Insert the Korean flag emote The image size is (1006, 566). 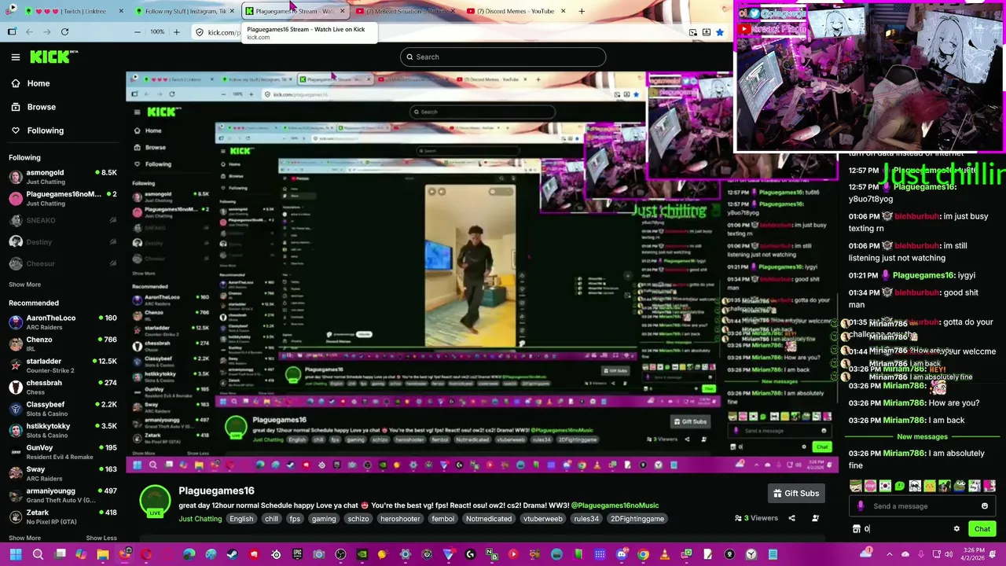(x=886, y=486)
